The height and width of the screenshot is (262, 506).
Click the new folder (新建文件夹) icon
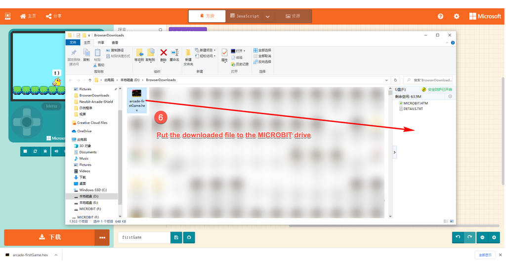[x=188, y=55]
